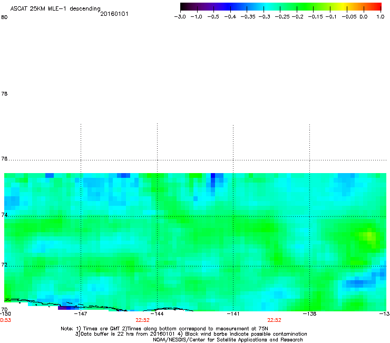The height and width of the screenshot is (343, 390).
Task: Click the -0.05 colorbar label
Action: pos(349,17)
